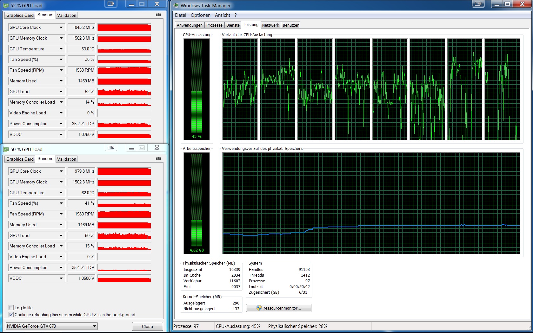Viewport: 533px width, 333px height.
Task: Switch to Prozesse tab
Action: [214, 25]
